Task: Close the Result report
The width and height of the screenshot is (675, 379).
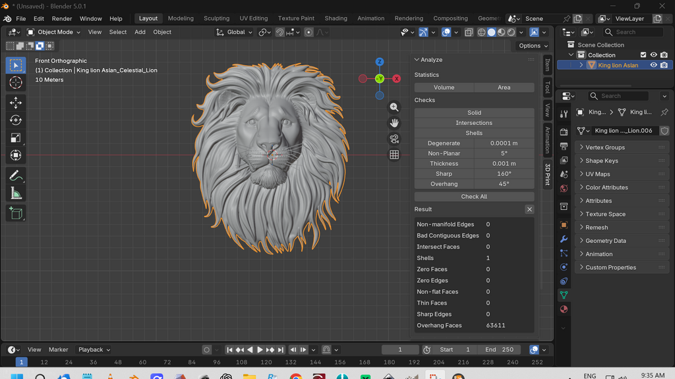Action: [x=529, y=209]
